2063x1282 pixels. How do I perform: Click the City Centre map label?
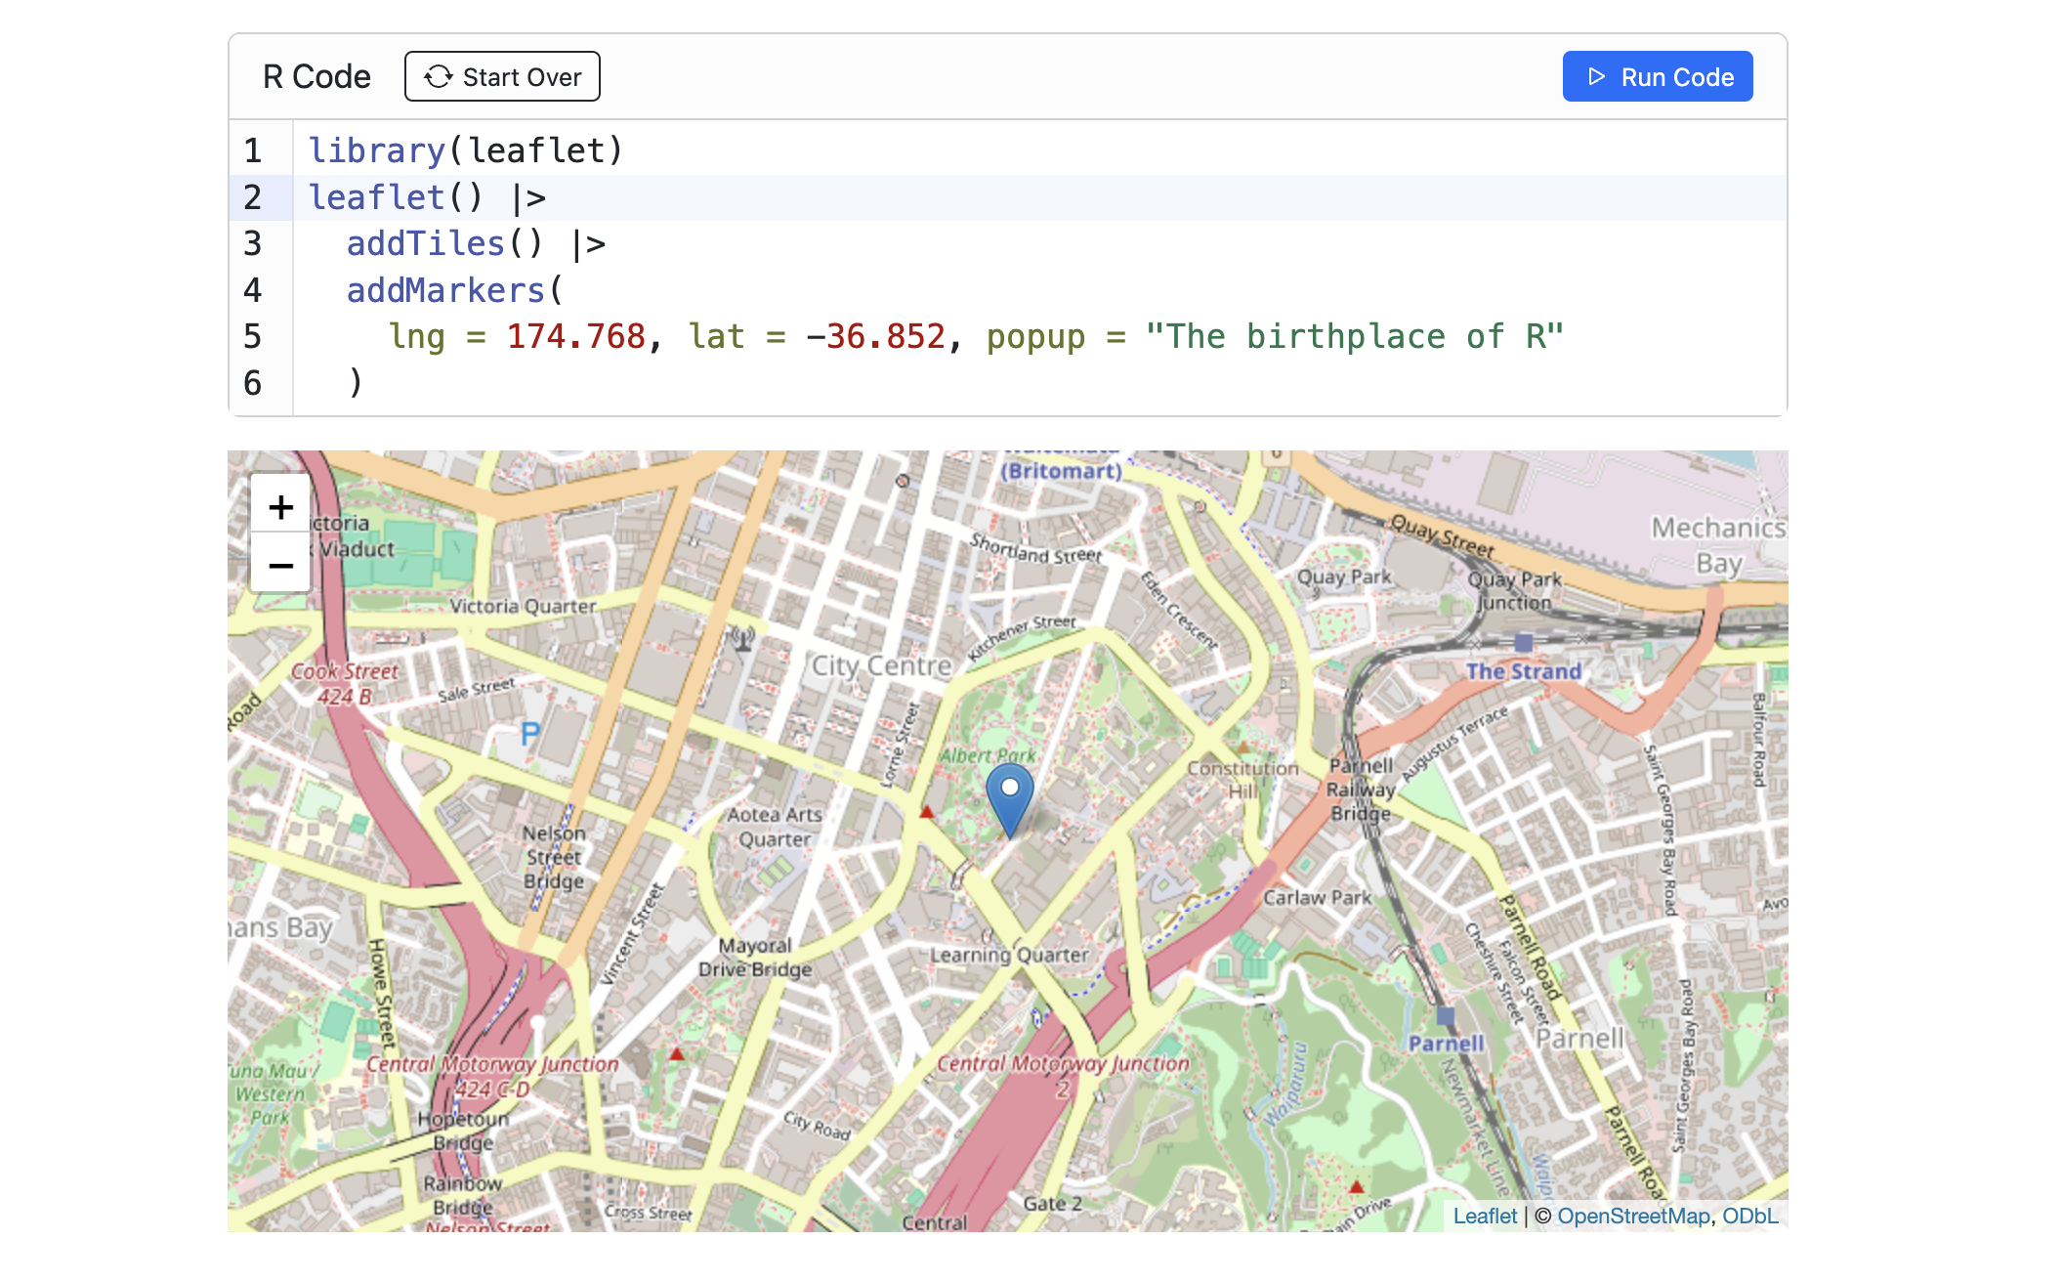[x=881, y=666]
